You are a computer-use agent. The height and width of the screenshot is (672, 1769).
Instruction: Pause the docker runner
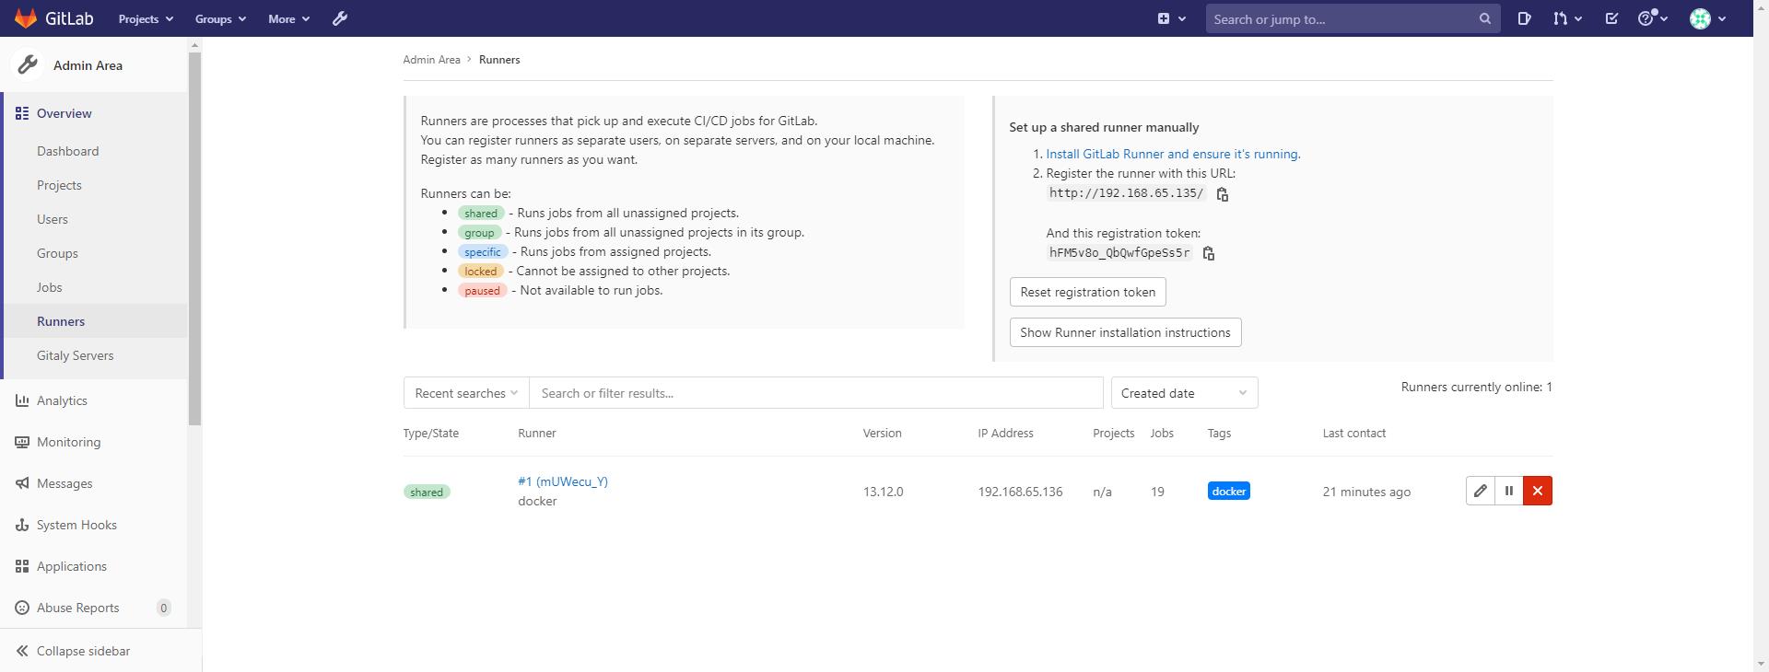tap(1508, 491)
